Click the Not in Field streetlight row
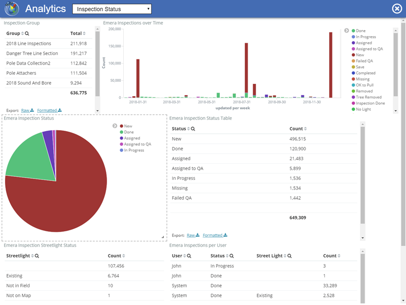Screen dimensions: 406x305 (x=84, y=286)
